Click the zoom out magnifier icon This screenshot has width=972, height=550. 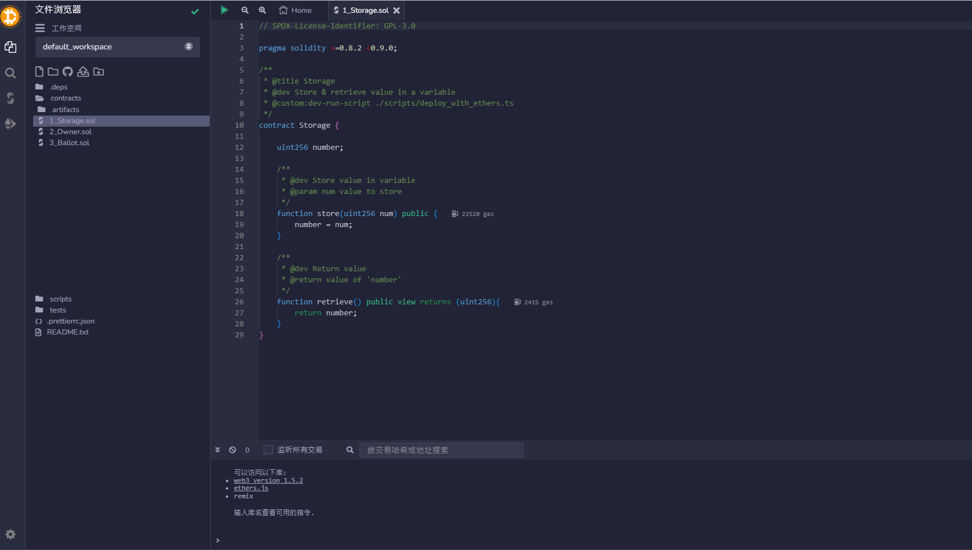point(245,10)
